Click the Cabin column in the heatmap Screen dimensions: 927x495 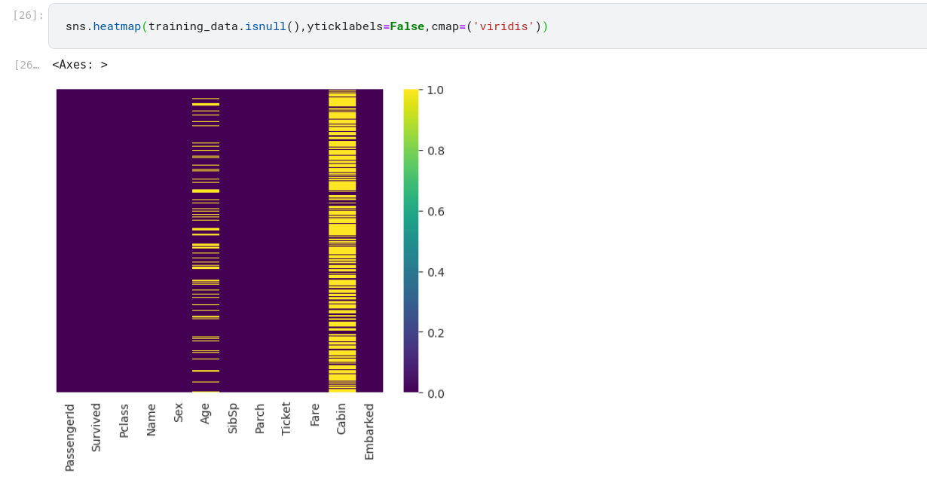[x=342, y=241]
